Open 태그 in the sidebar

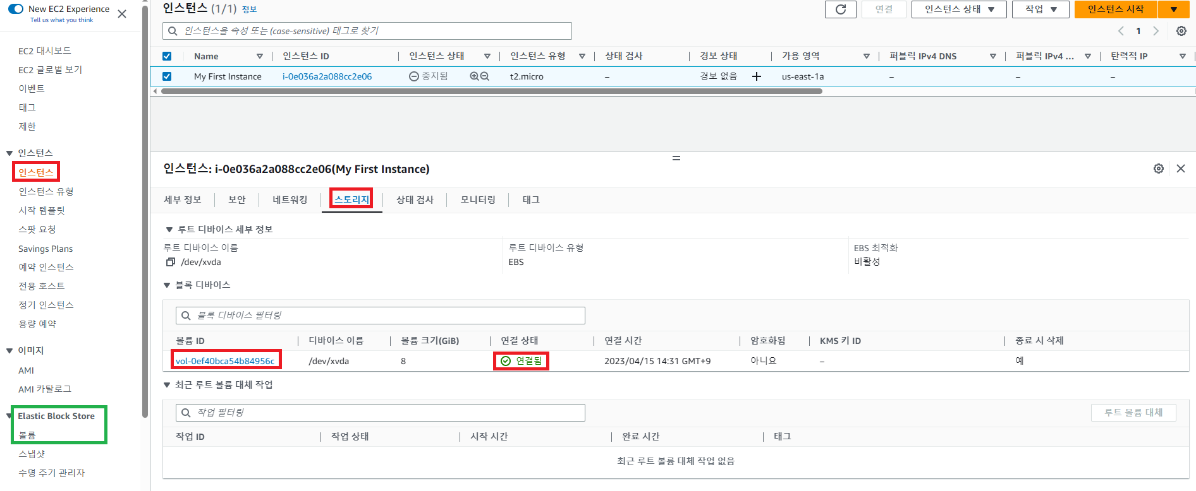27,107
